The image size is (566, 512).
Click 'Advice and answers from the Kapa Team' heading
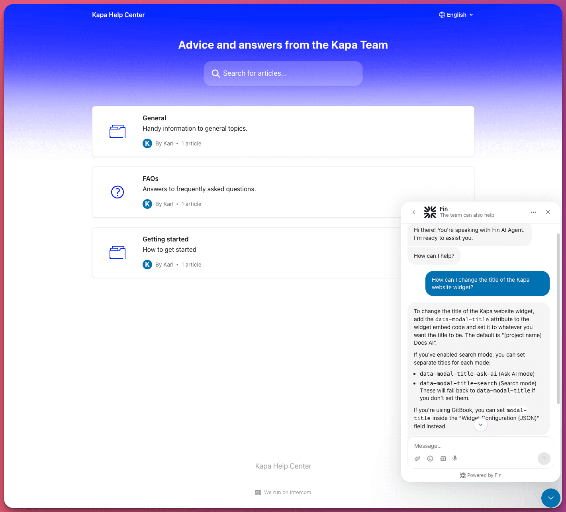(283, 45)
